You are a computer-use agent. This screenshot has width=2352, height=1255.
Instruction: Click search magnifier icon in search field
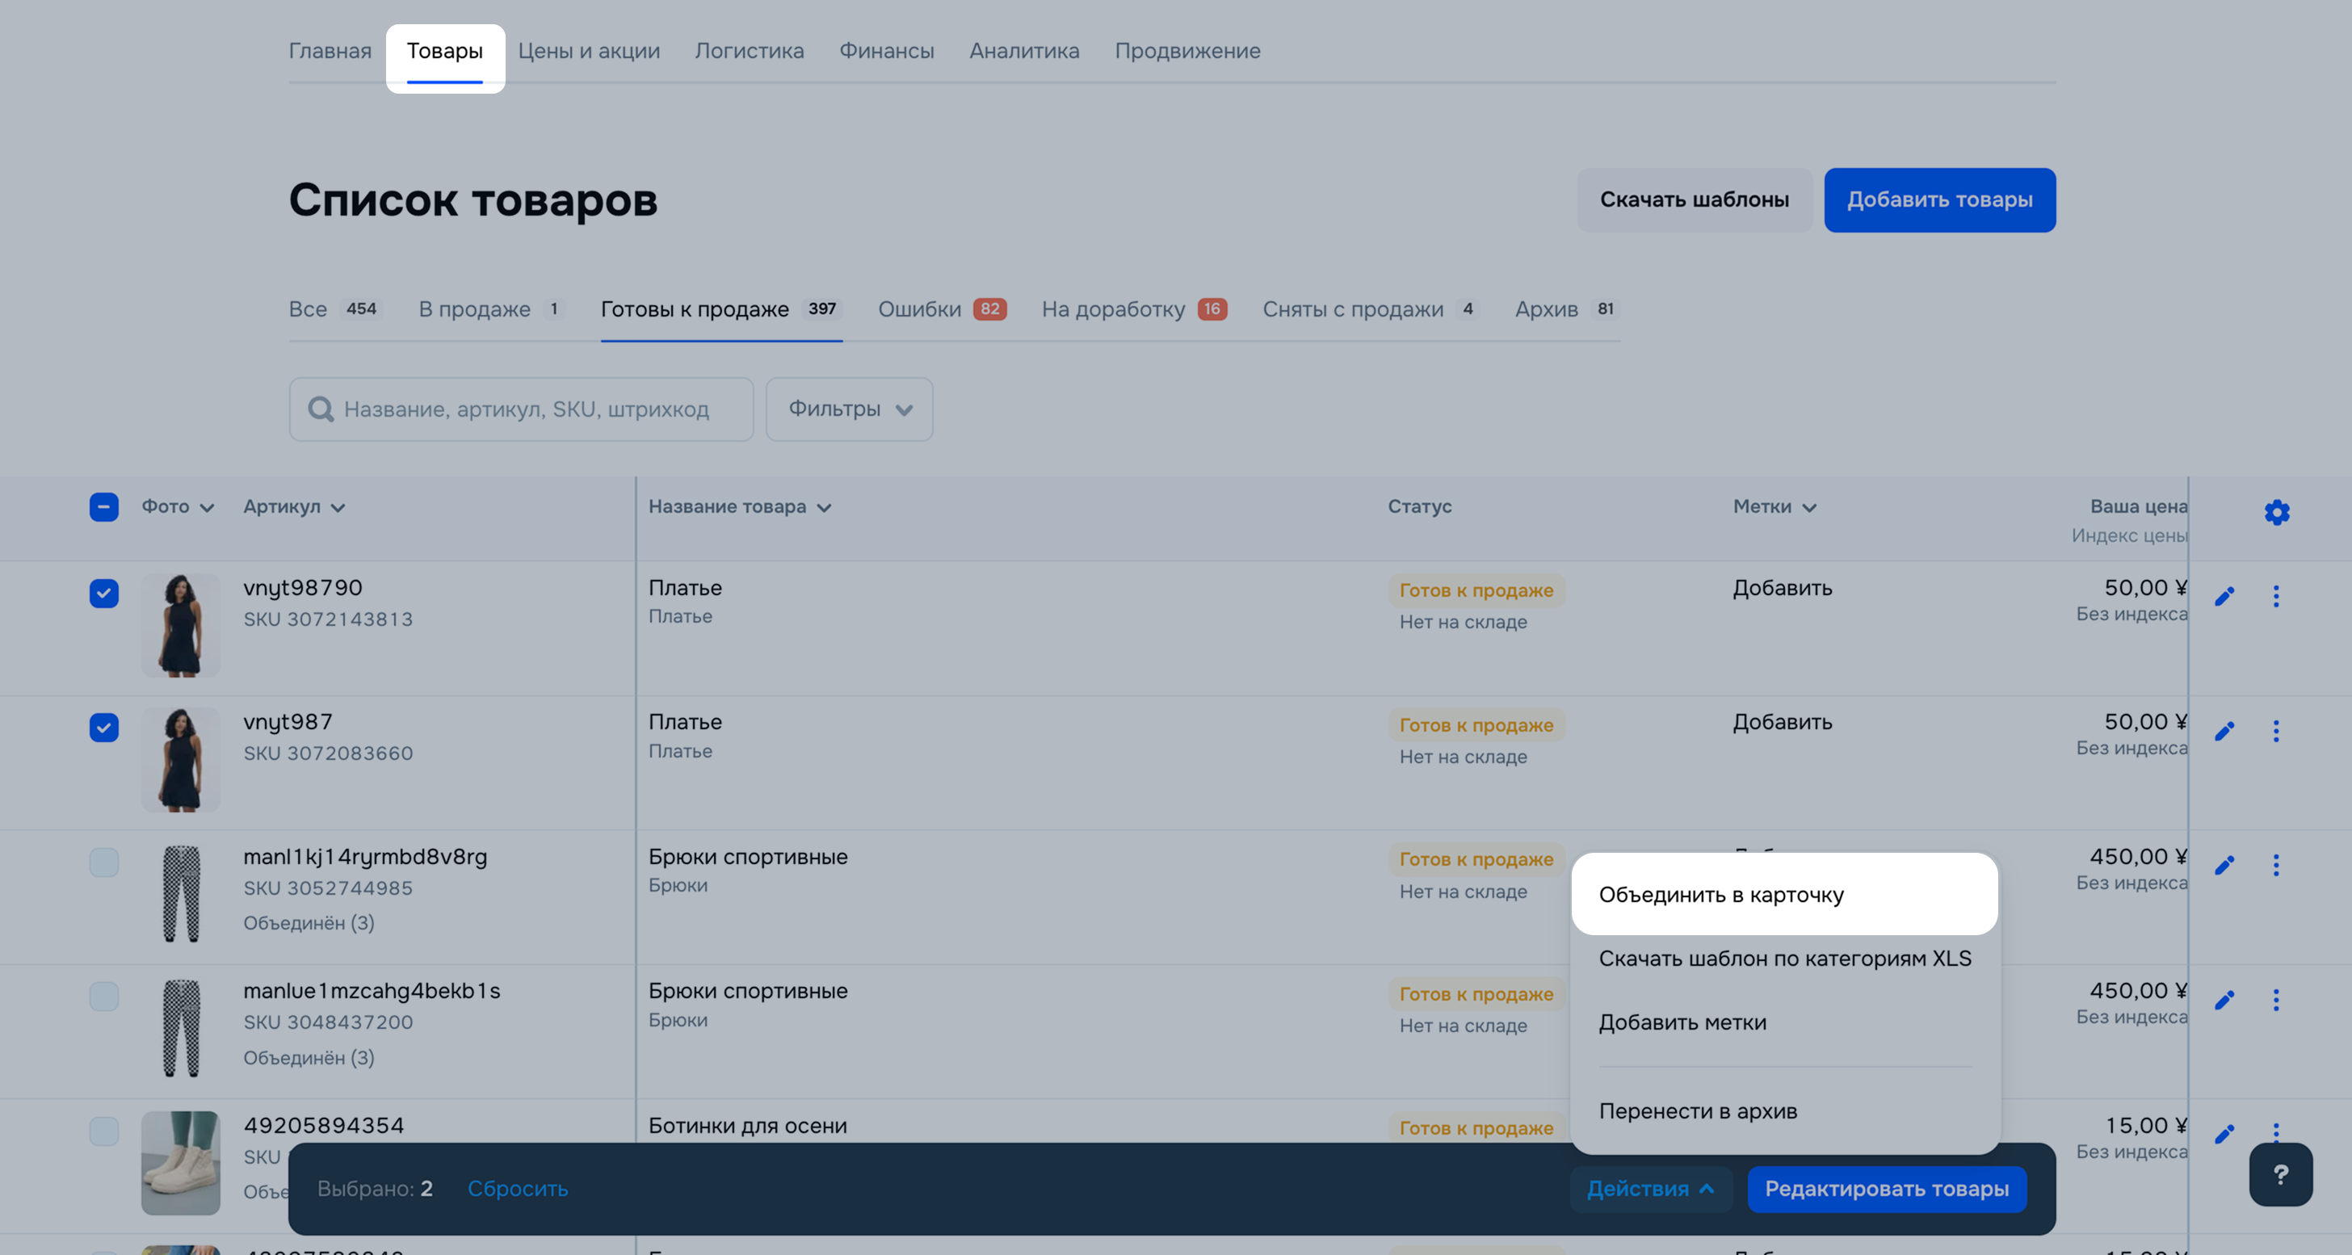coord(321,409)
